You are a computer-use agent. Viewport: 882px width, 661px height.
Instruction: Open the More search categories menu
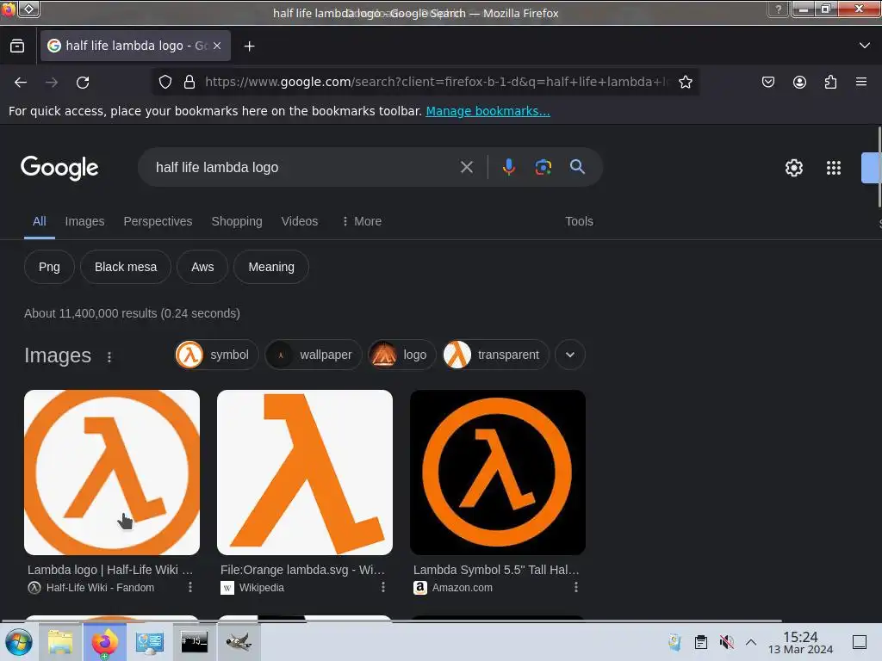coord(362,221)
